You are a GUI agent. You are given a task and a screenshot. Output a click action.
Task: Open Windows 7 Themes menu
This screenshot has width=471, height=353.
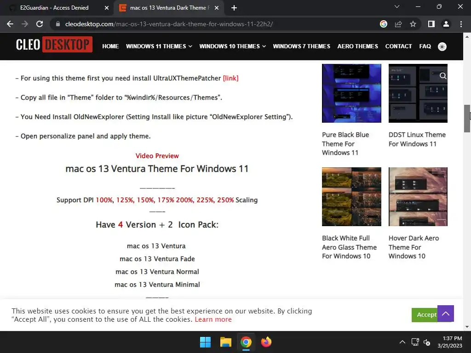(x=301, y=46)
